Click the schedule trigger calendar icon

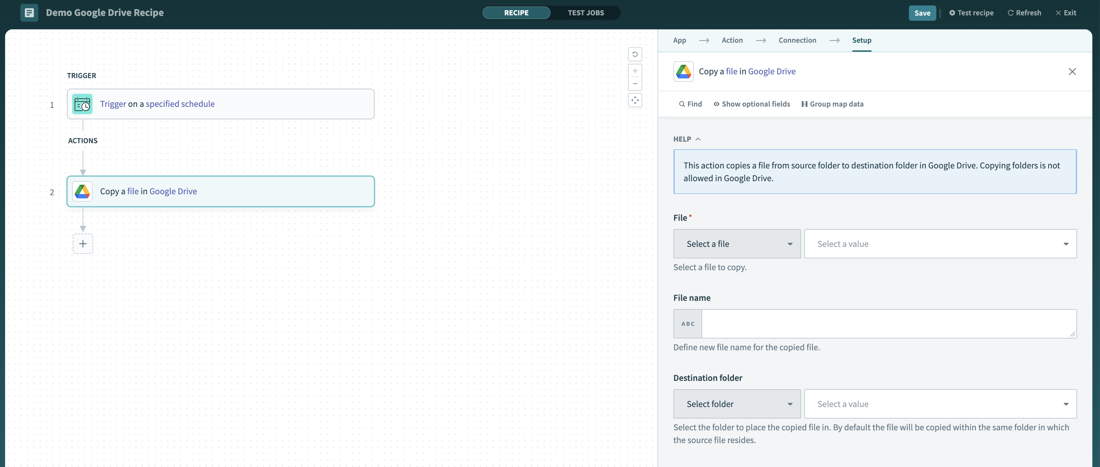click(82, 104)
